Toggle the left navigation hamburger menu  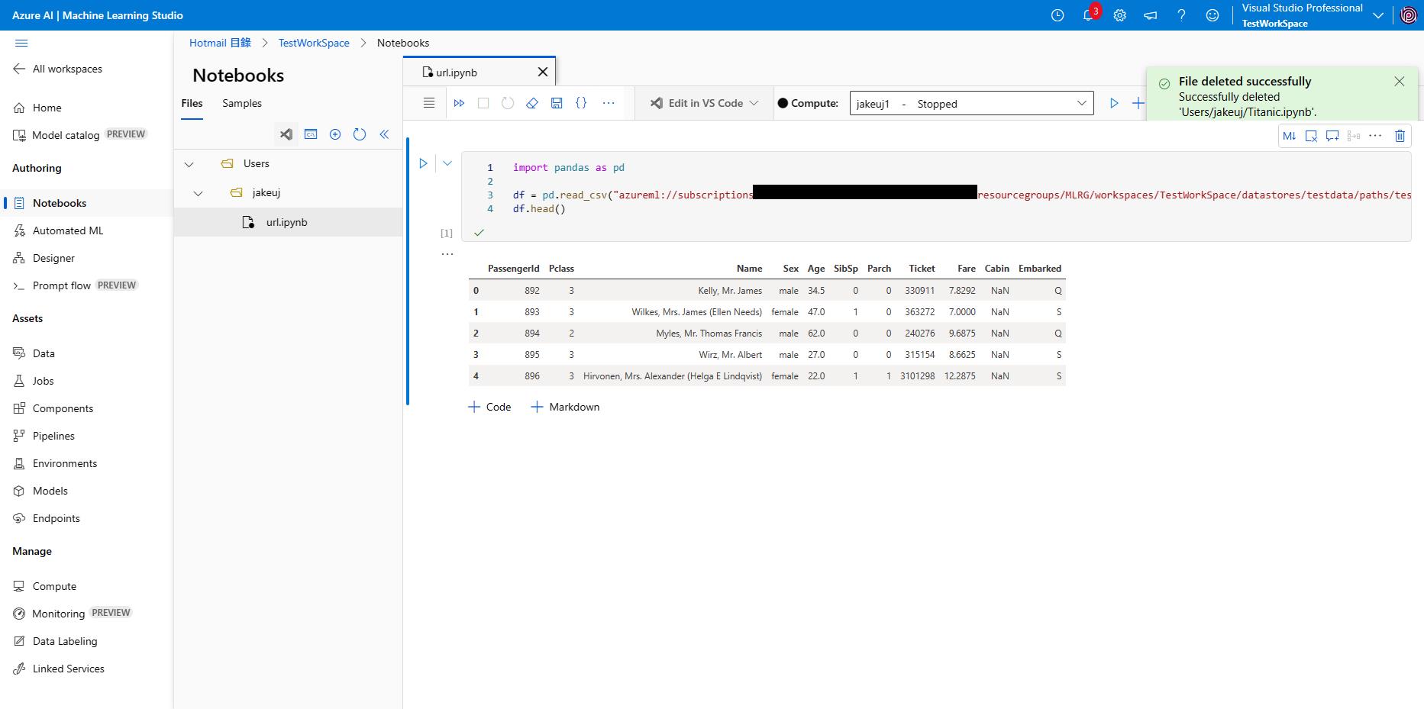coord(21,44)
